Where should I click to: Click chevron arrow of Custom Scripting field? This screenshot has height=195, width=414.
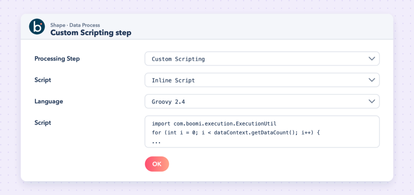(372, 59)
